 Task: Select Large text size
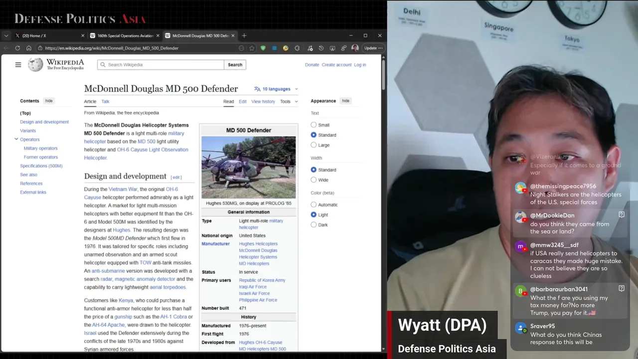[x=314, y=145]
